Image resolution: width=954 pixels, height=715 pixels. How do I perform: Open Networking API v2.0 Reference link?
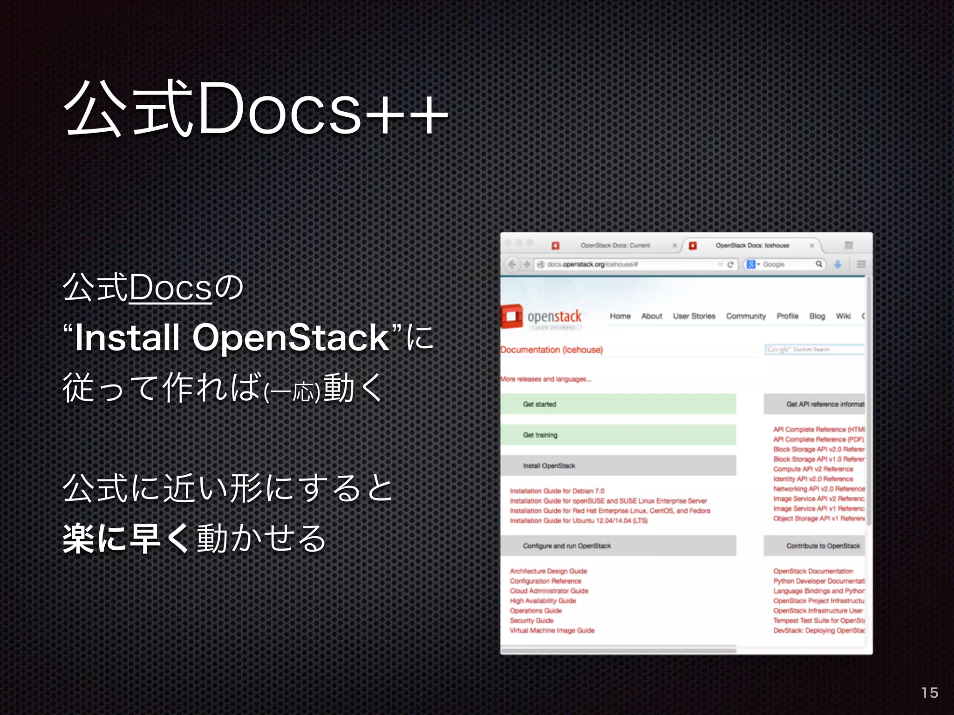point(819,489)
